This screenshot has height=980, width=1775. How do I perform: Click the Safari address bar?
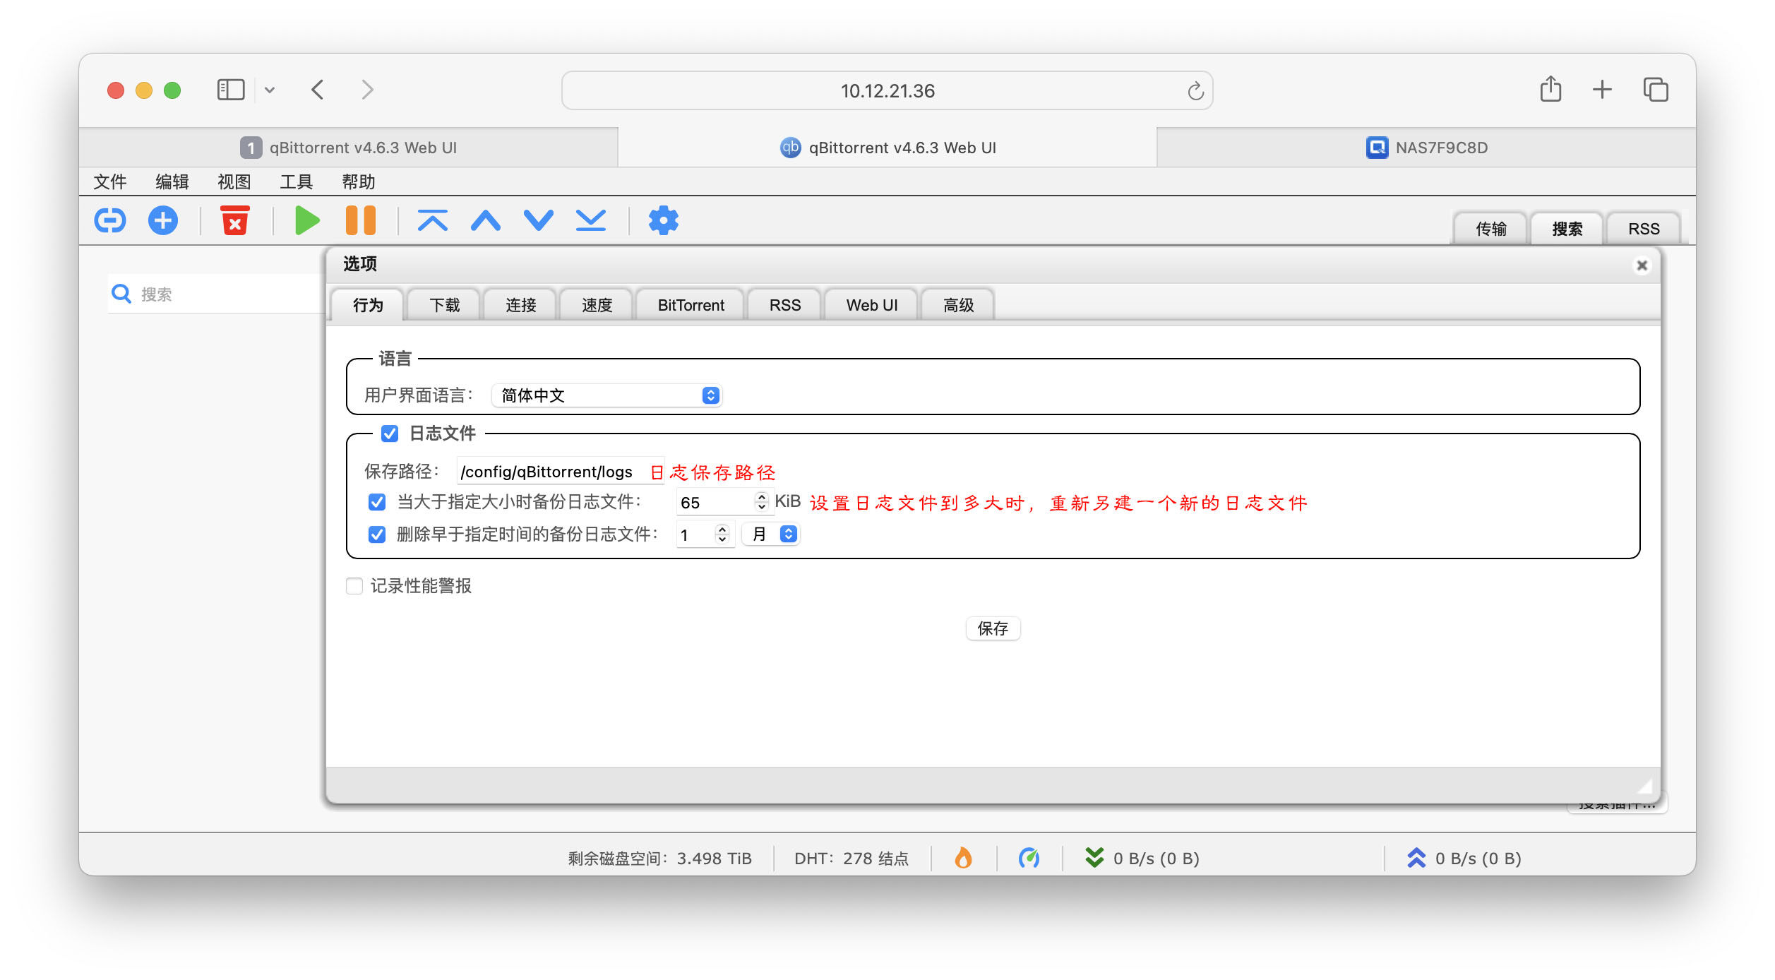click(x=887, y=90)
